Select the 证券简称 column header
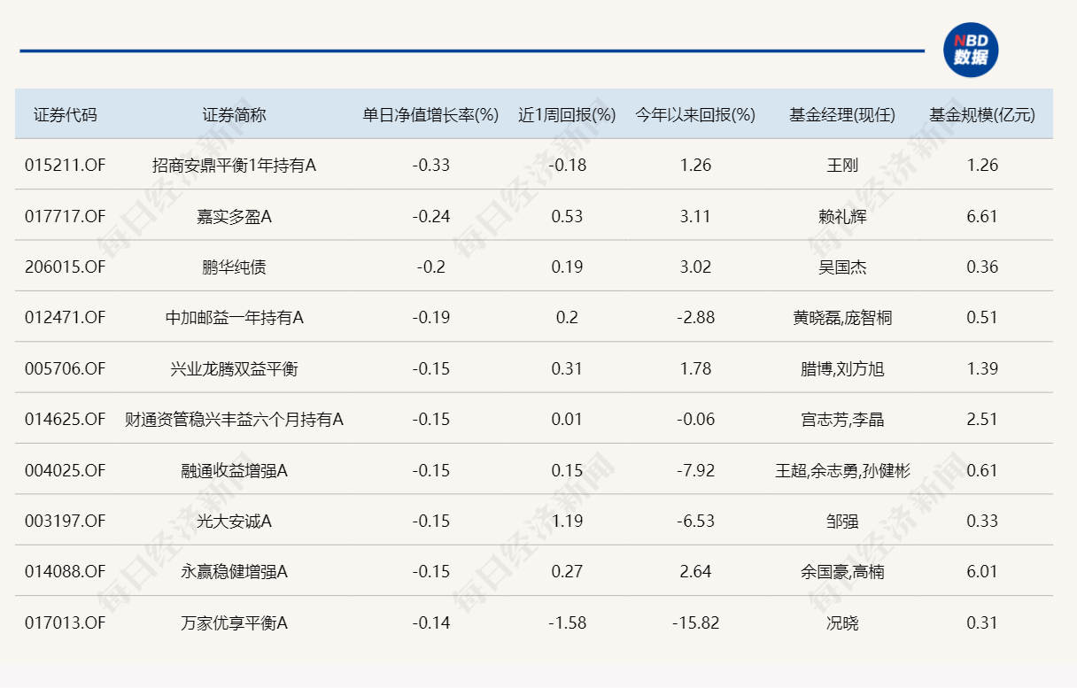This screenshot has width=1077, height=688. (234, 115)
